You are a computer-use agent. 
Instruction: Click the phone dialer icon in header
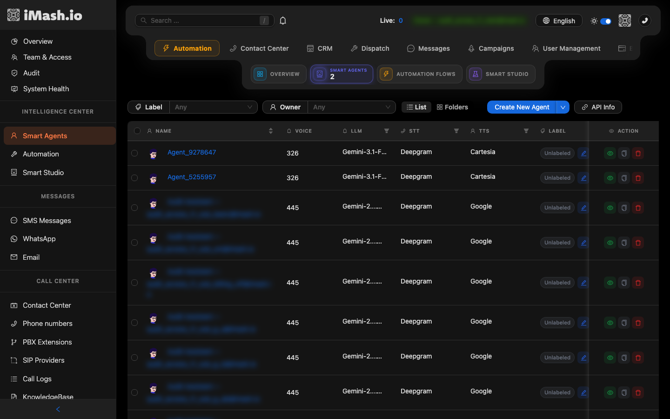644,20
